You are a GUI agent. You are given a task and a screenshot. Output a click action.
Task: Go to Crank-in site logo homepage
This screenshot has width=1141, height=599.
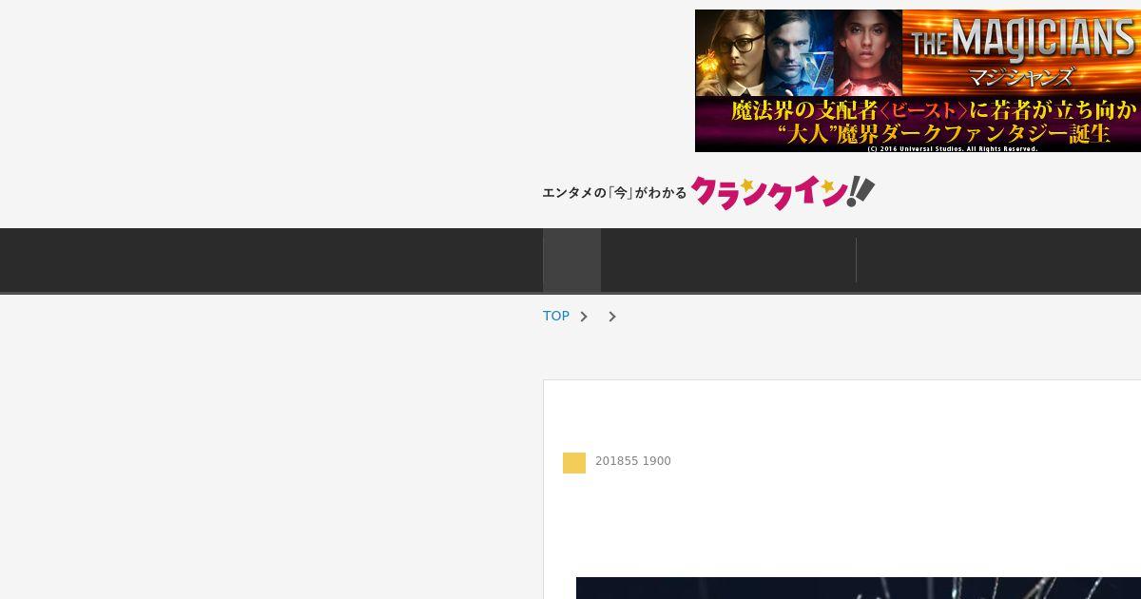(783, 192)
